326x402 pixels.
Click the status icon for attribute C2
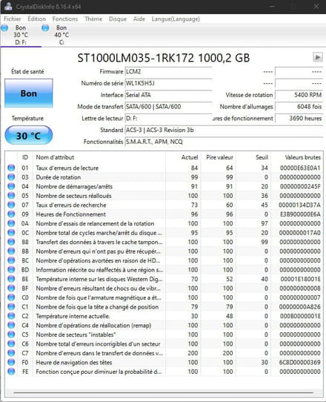[x=11, y=316]
